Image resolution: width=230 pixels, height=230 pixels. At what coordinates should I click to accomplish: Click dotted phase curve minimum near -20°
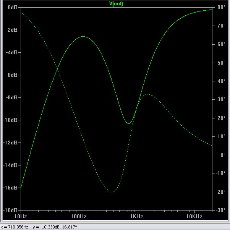pyautogui.click(x=112, y=192)
